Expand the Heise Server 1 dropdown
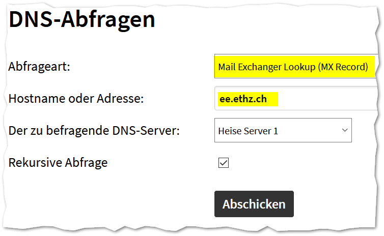The image size is (384, 236). pyautogui.click(x=283, y=130)
